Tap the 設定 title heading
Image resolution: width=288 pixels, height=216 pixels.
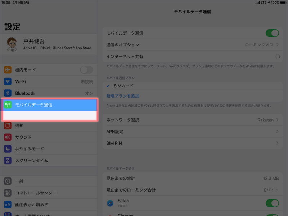(x=12, y=27)
